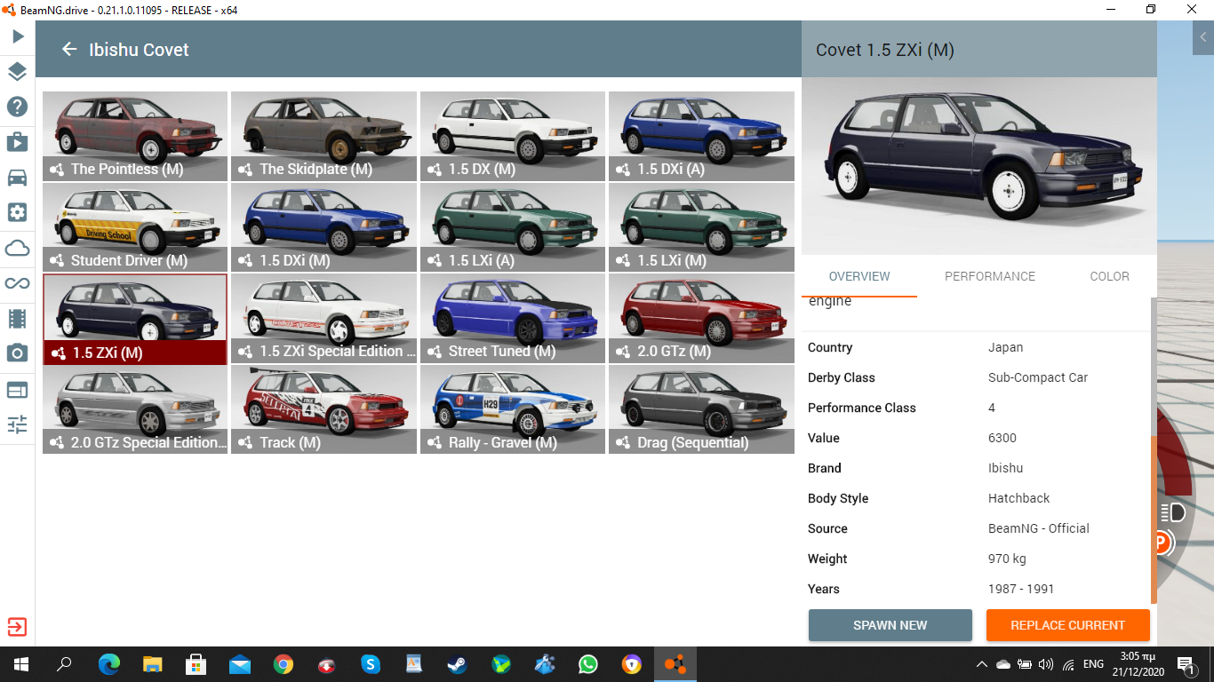This screenshot has width=1214, height=682.
Task: Click the Japan country value
Action: pyautogui.click(x=1005, y=347)
